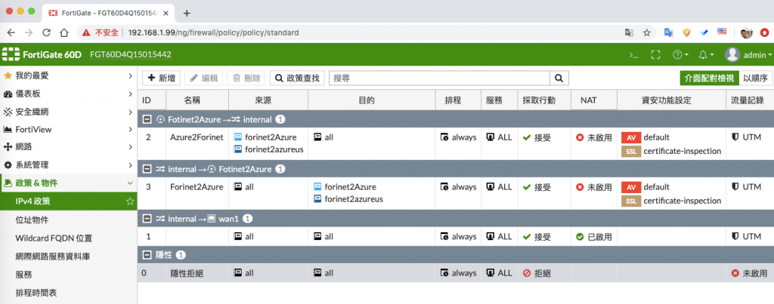Click the search magnifier button
This screenshot has height=304, width=774.
[x=559, y=78]
